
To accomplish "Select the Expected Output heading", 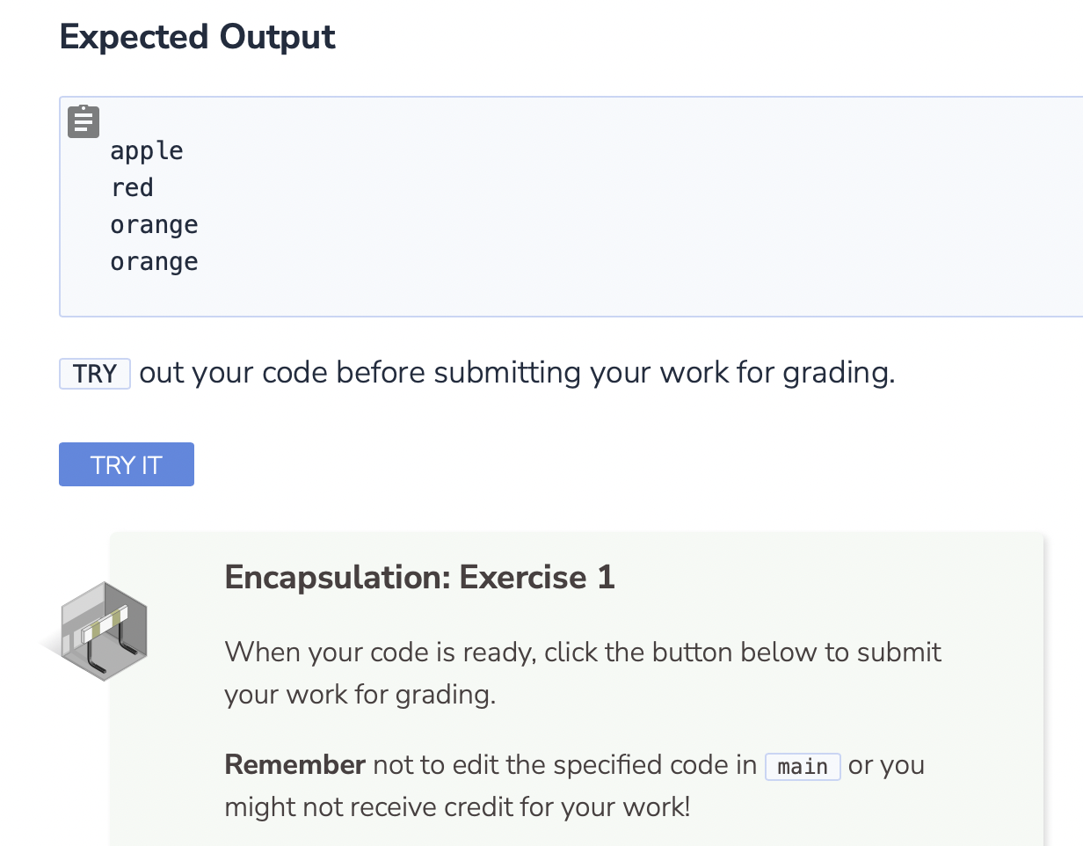I will click(196, 37).
